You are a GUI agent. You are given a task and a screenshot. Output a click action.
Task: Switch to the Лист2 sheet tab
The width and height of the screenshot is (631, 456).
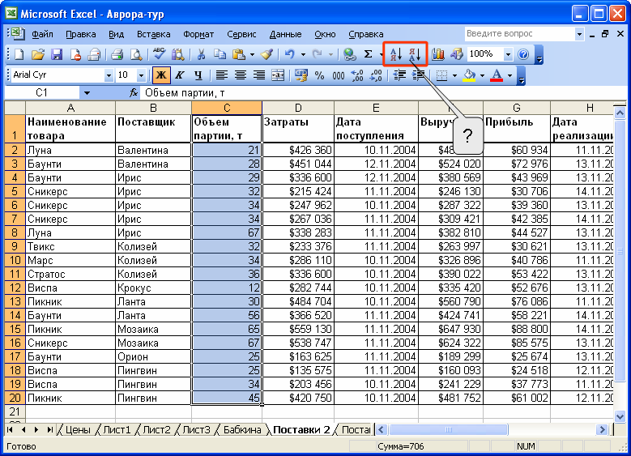[x=156, y=430]
